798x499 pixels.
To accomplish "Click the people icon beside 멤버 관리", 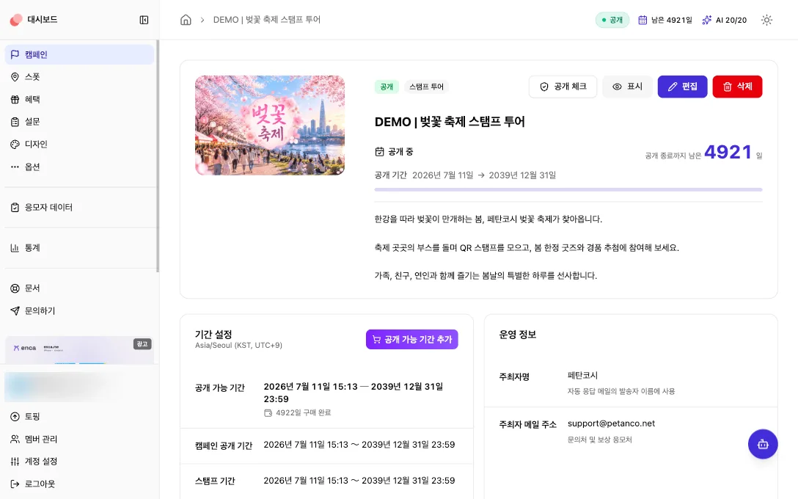I will pos(15,439).
